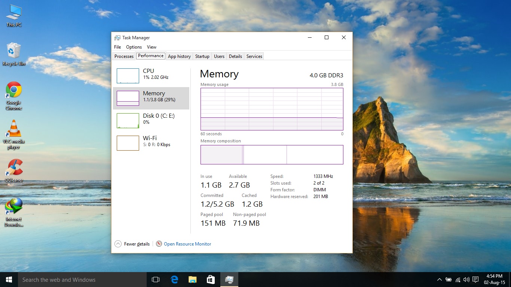Click the battery icon in the system tray

click(x=448, y=280)
